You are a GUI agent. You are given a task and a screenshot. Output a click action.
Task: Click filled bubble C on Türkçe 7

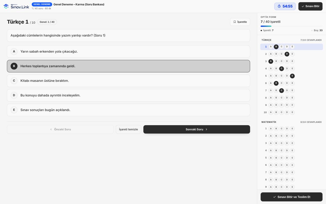[281, 90]
